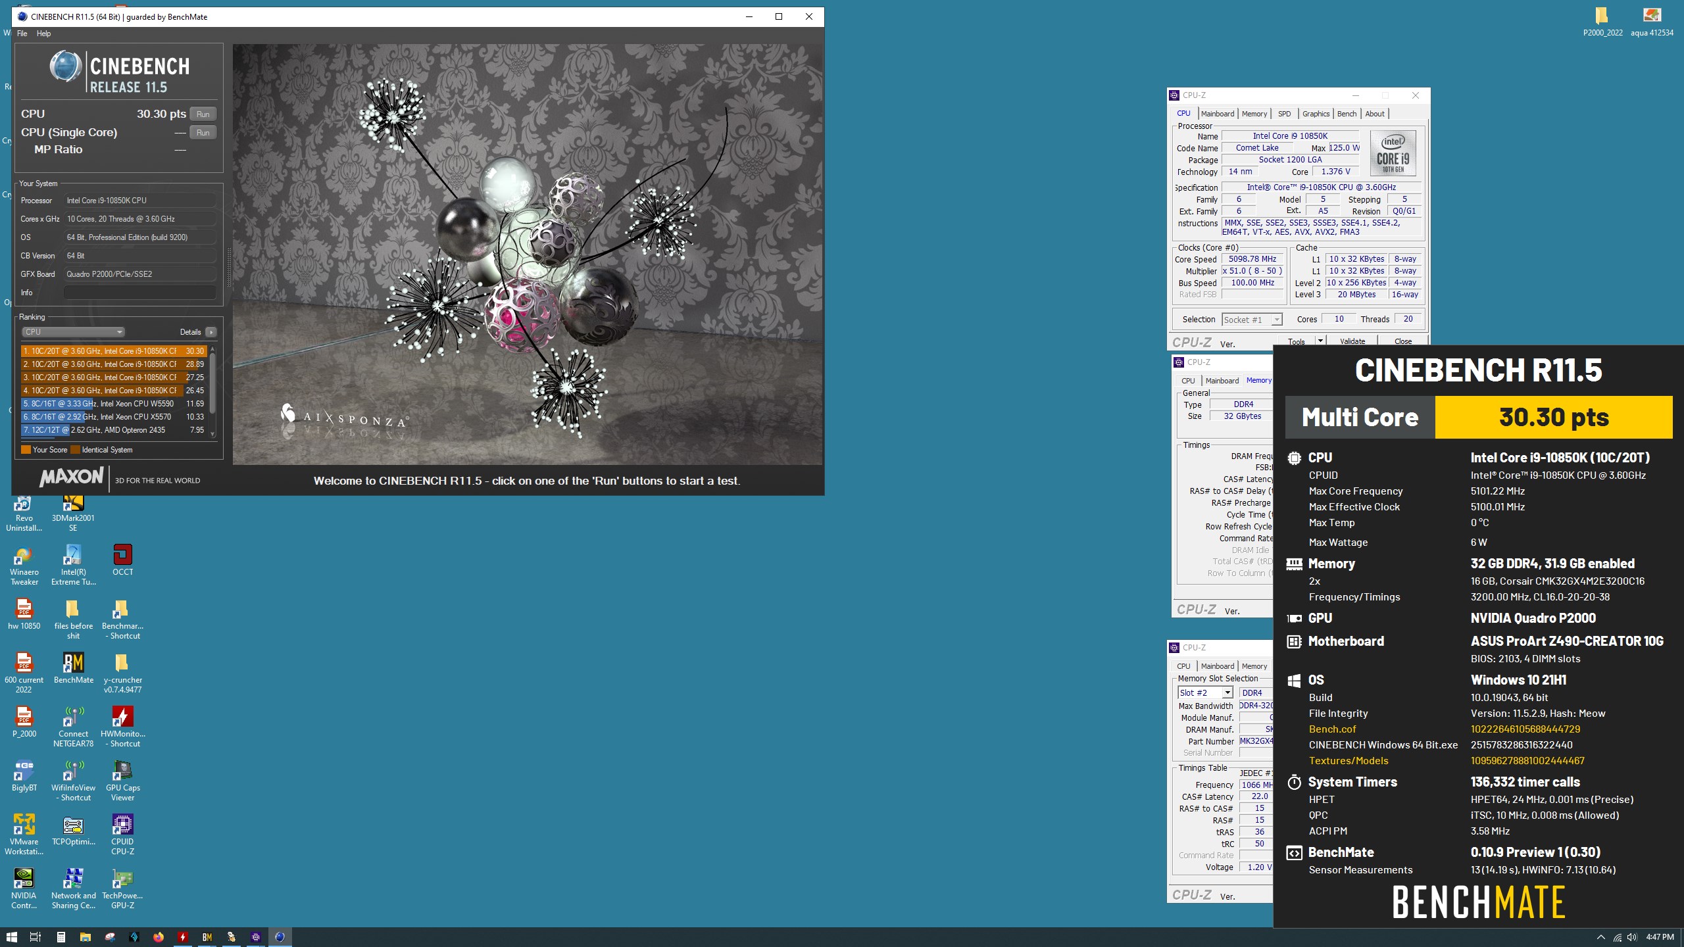Expand the Socket #1 selection dropdown in CPU-Z

point(1276,320)
